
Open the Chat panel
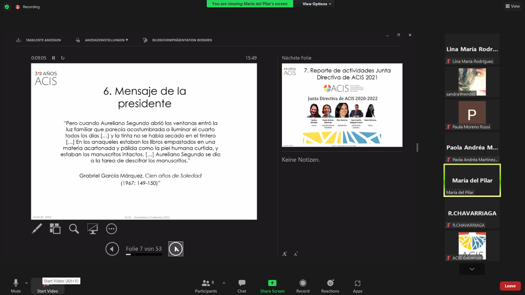(242, 286)
